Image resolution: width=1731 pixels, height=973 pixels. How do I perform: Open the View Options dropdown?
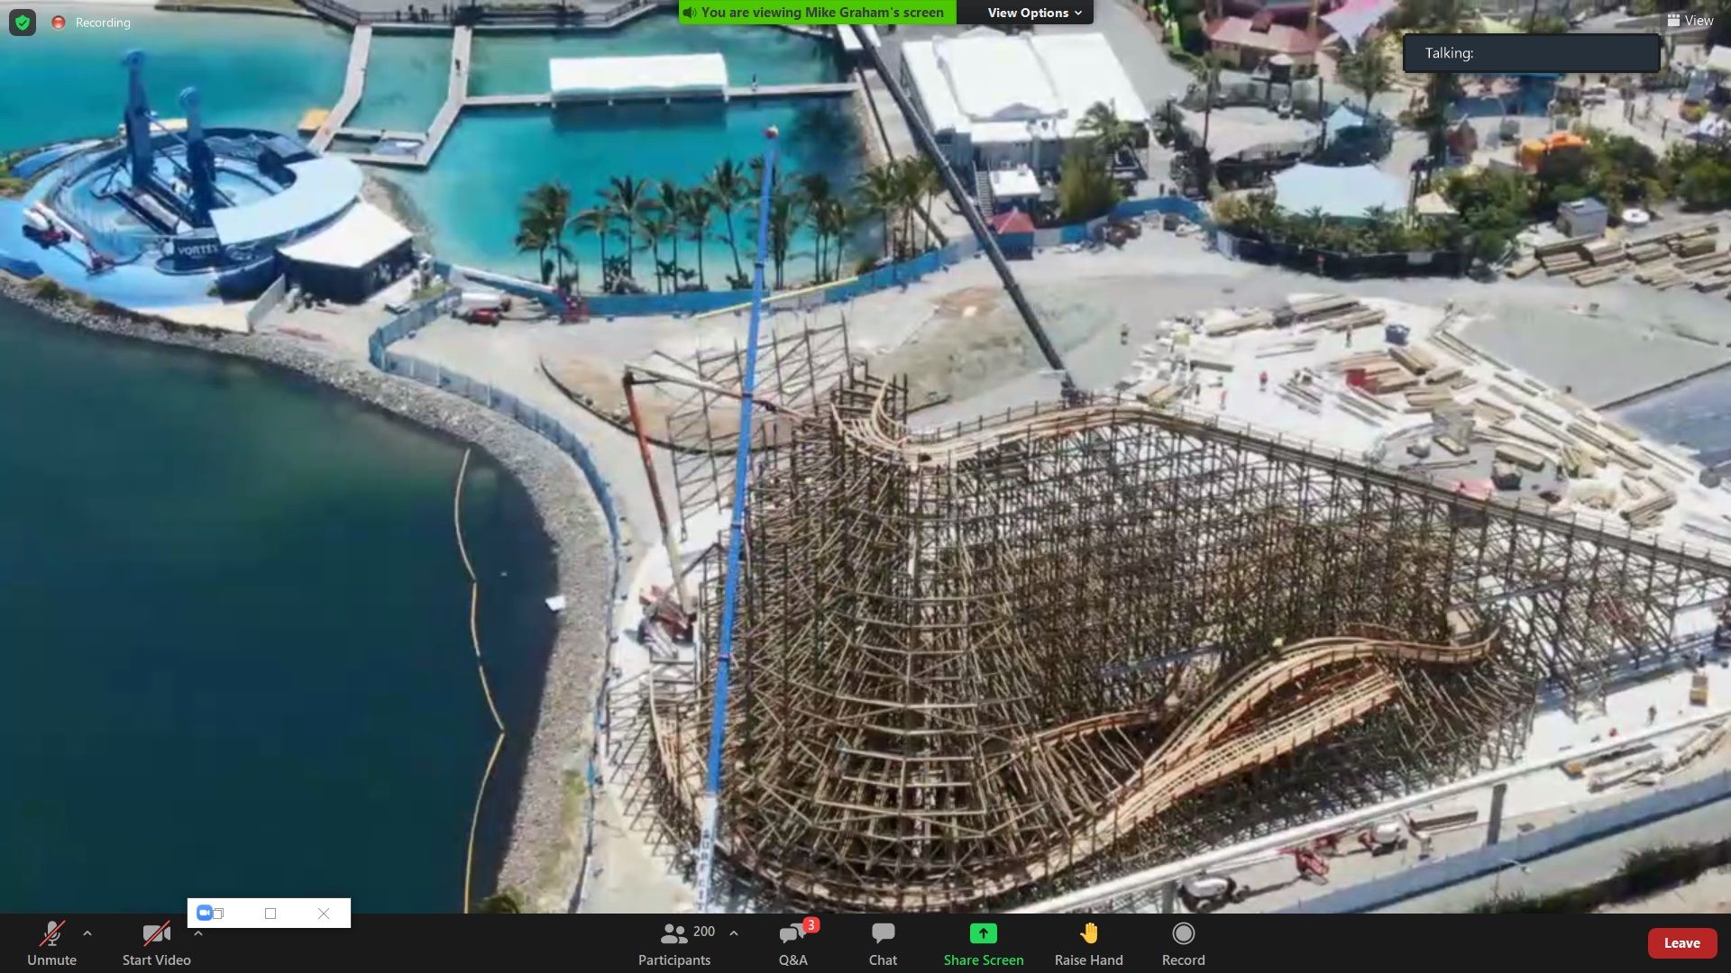(x=1033, y=13)
